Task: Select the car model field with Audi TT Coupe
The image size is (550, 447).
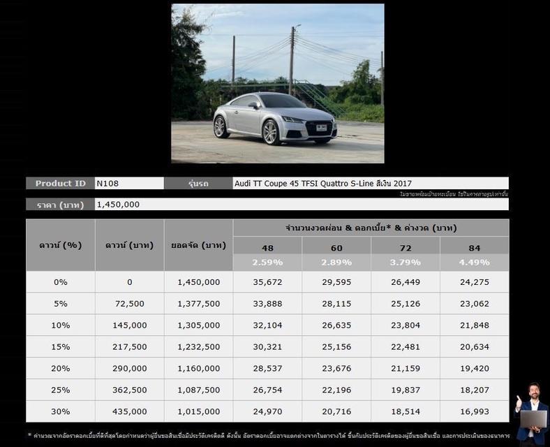Action: (x=371, y=184)
